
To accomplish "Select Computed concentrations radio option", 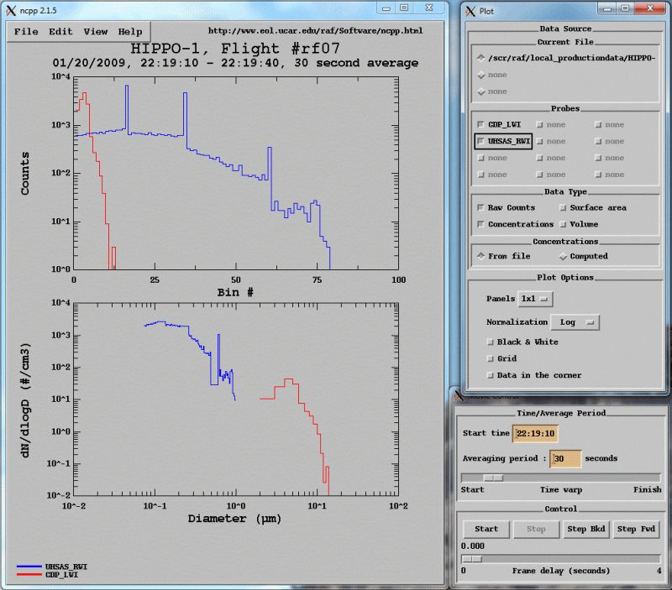I will point(563,257).
